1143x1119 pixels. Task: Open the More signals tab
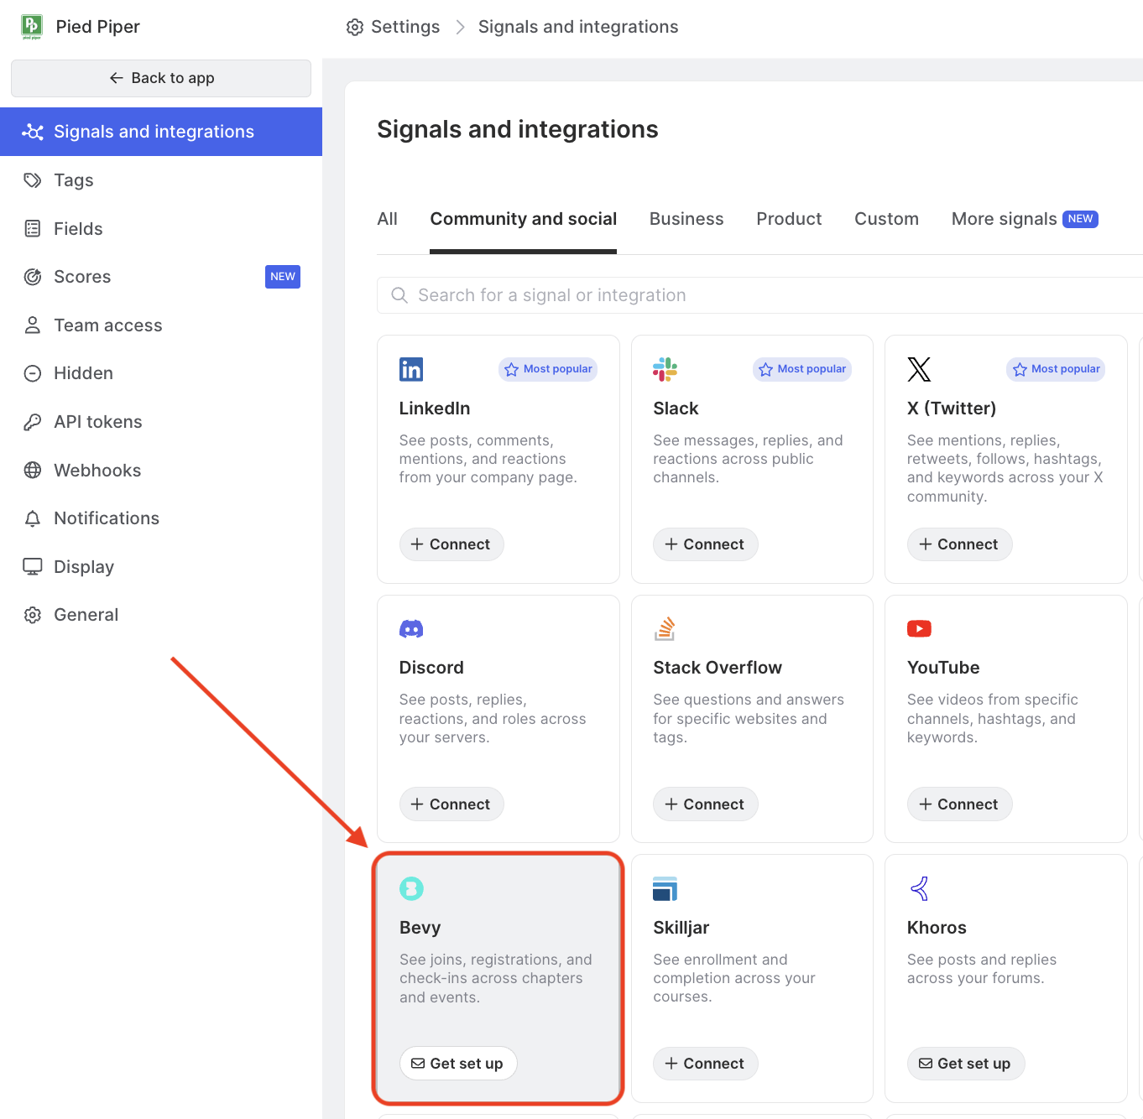pos(1025,219)
